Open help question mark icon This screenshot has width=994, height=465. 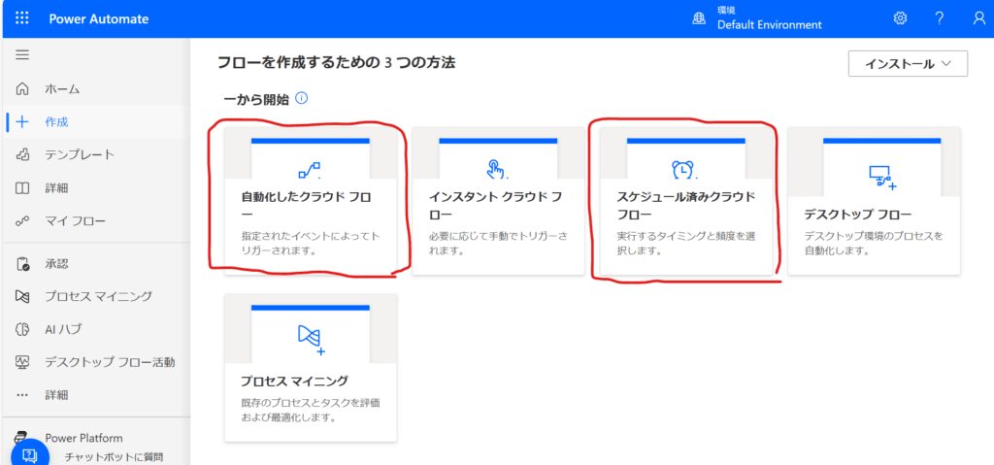click(x=940, y=18)
